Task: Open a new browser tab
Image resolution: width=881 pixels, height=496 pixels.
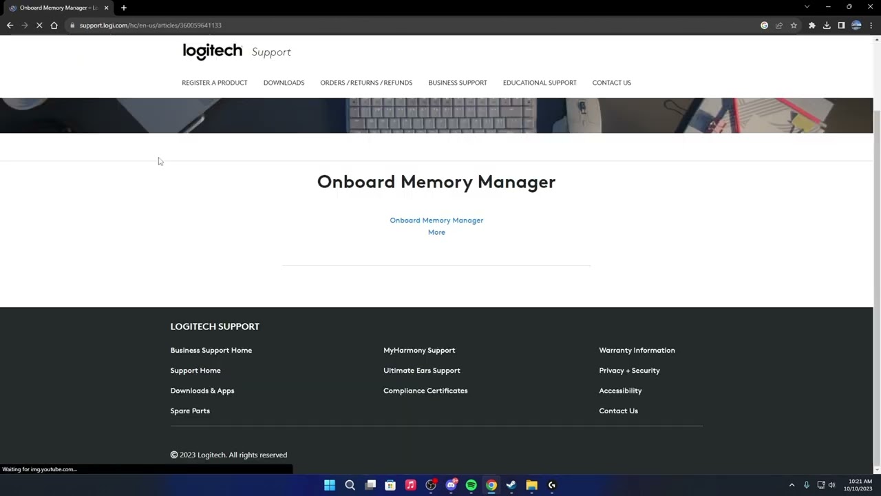Action: [124, 8]
